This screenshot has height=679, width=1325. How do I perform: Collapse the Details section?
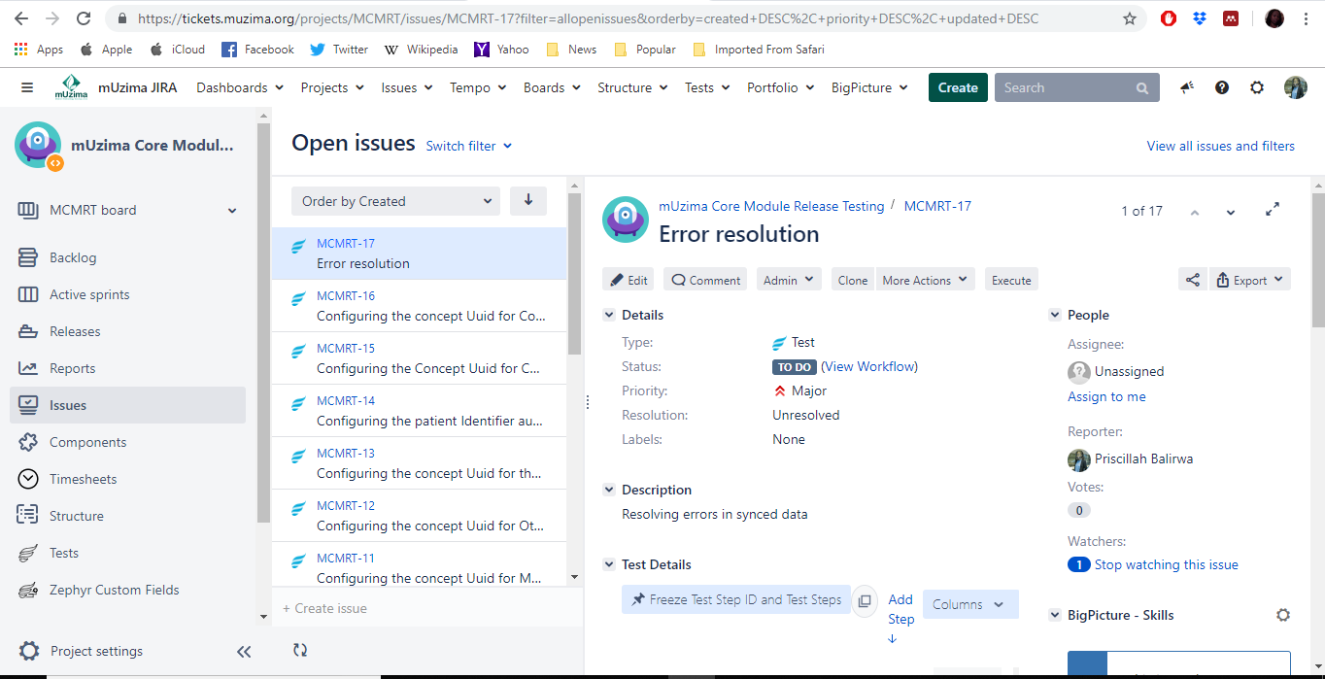(x=609, y=315)
